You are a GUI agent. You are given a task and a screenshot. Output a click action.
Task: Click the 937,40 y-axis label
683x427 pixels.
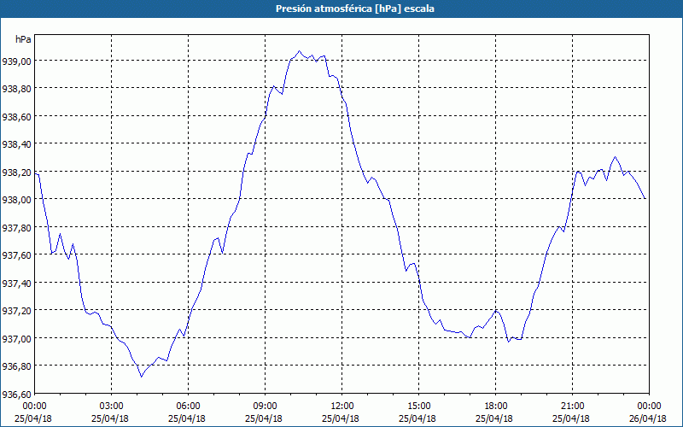16,284
